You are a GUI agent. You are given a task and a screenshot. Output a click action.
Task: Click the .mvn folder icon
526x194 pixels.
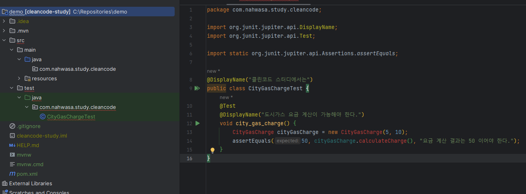(12, 31)
